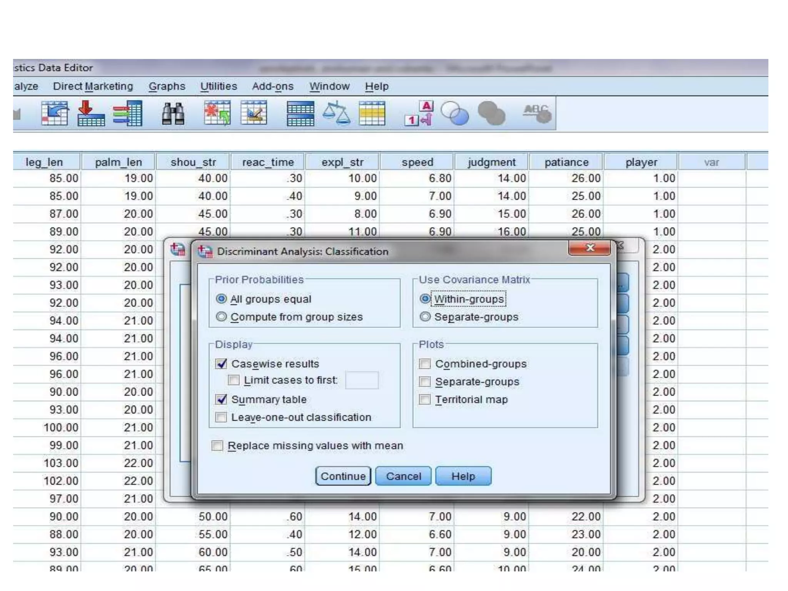Choose Separate-groups covariance matrix

(x=425, y=317)
